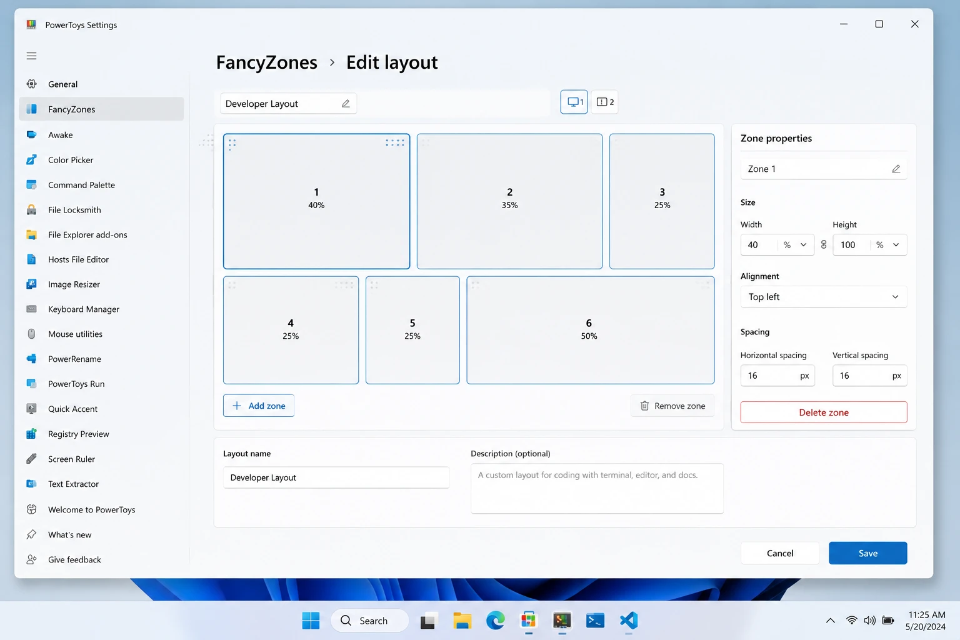Open the Windows Start menu
960x640 pixels.
pyautogui.click(x=311, y=621)
